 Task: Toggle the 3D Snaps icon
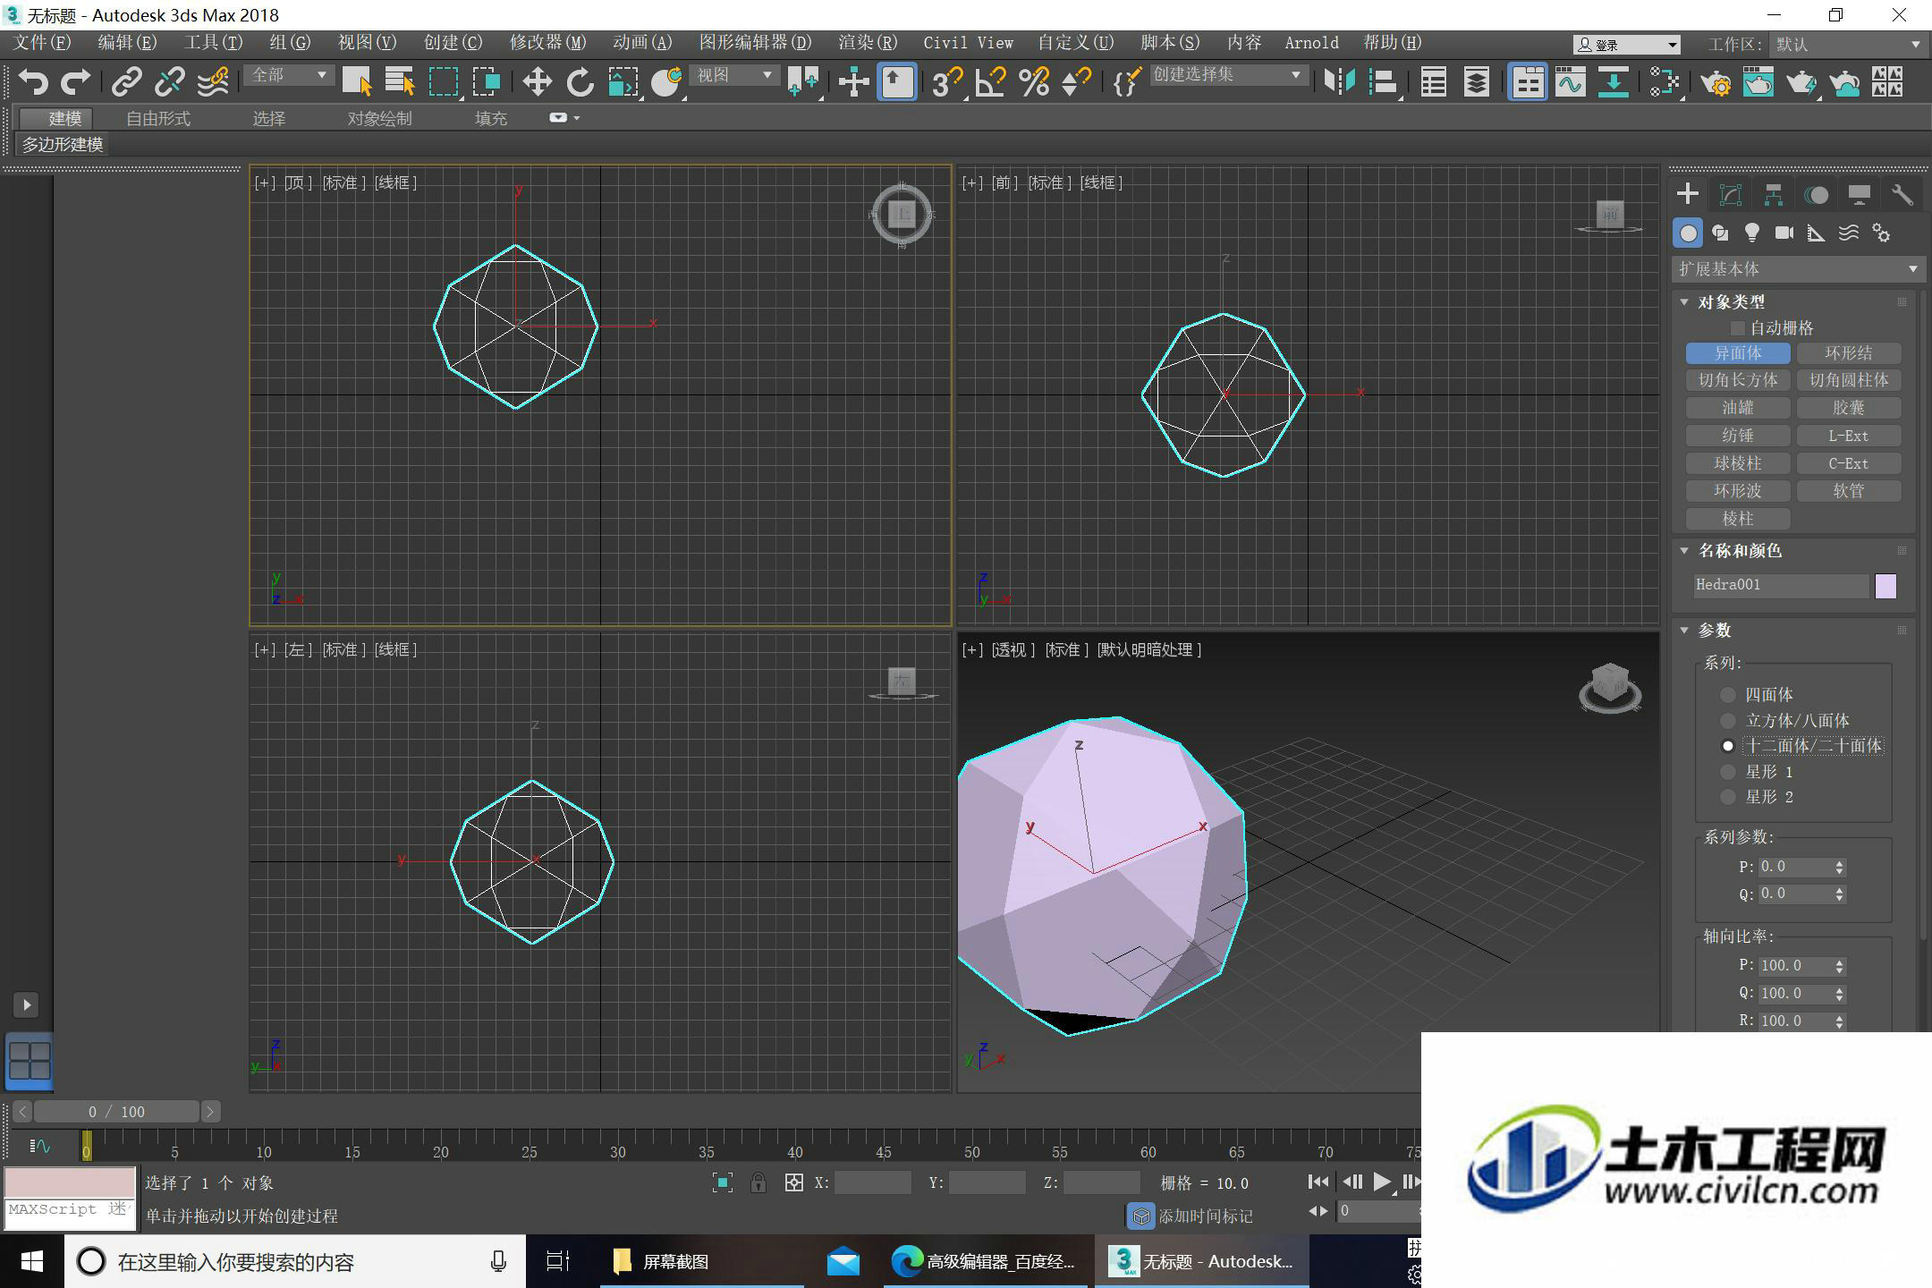click(x=947, y=82)
